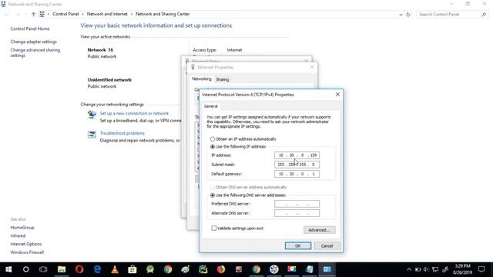The image size is (493, 277).
Task: Click the Default gateway field
Action: tap(297, 174)
